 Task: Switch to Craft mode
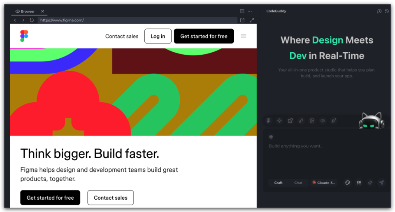[x=279, y=183]
